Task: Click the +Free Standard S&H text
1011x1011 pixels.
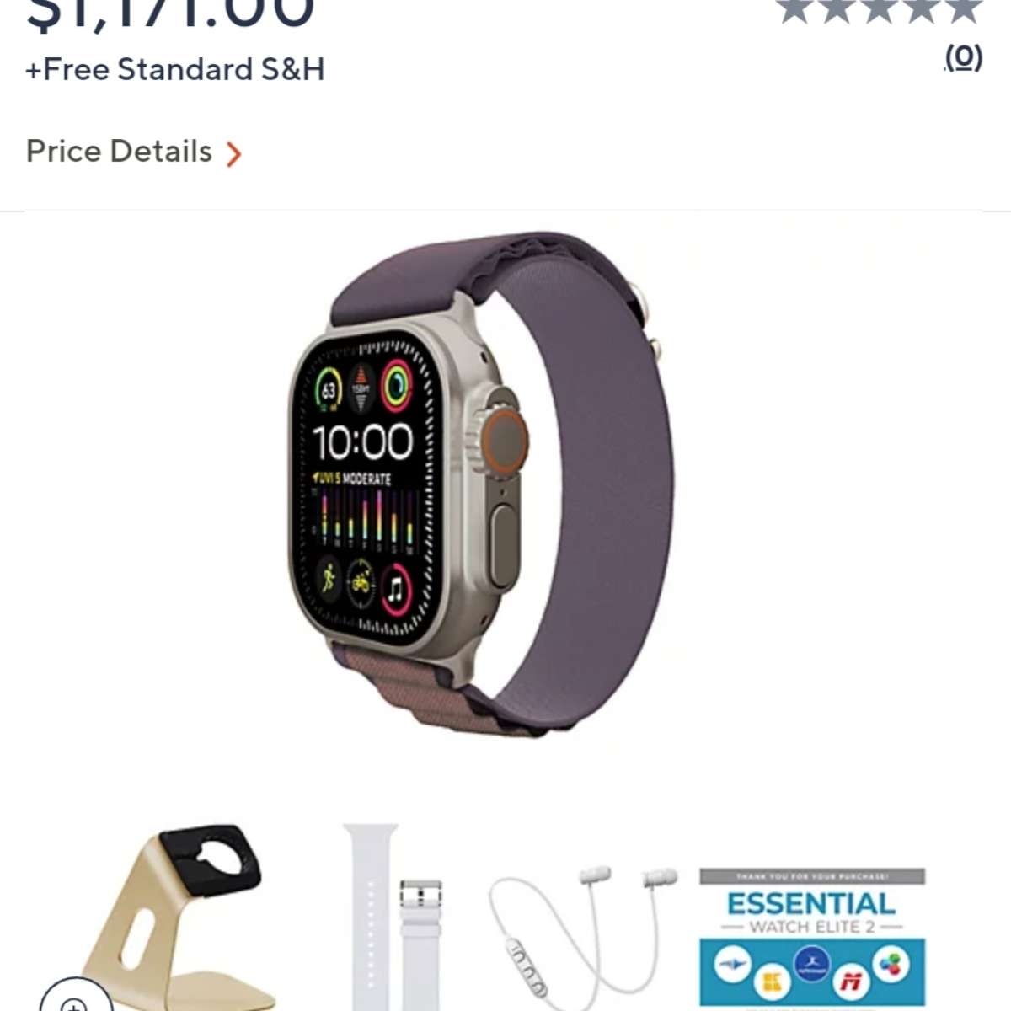Action: [x=174, y=69]
